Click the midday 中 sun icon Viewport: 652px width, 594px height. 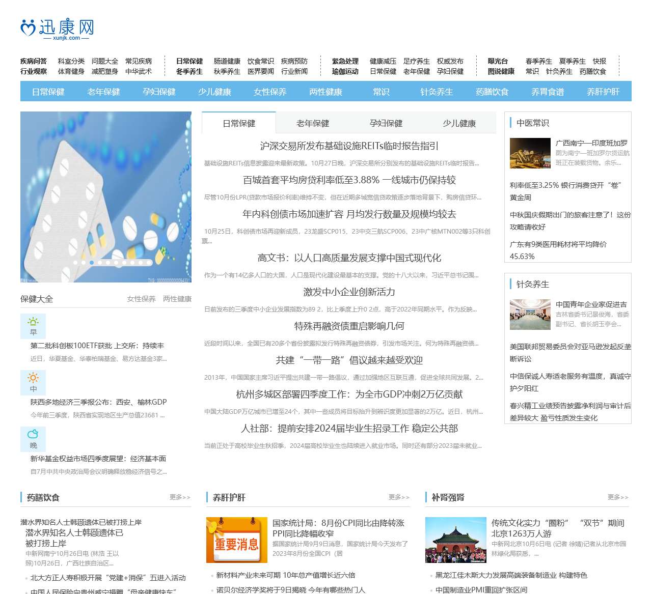click(33, 378)
